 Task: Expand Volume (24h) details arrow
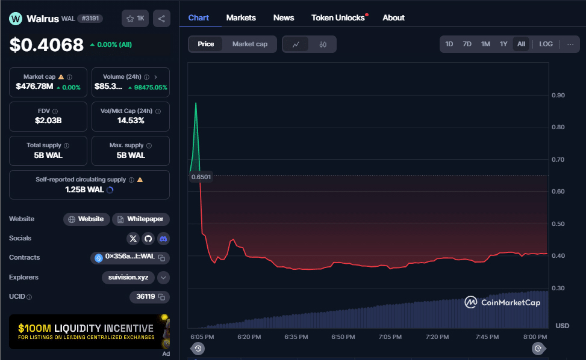[156, 77]
